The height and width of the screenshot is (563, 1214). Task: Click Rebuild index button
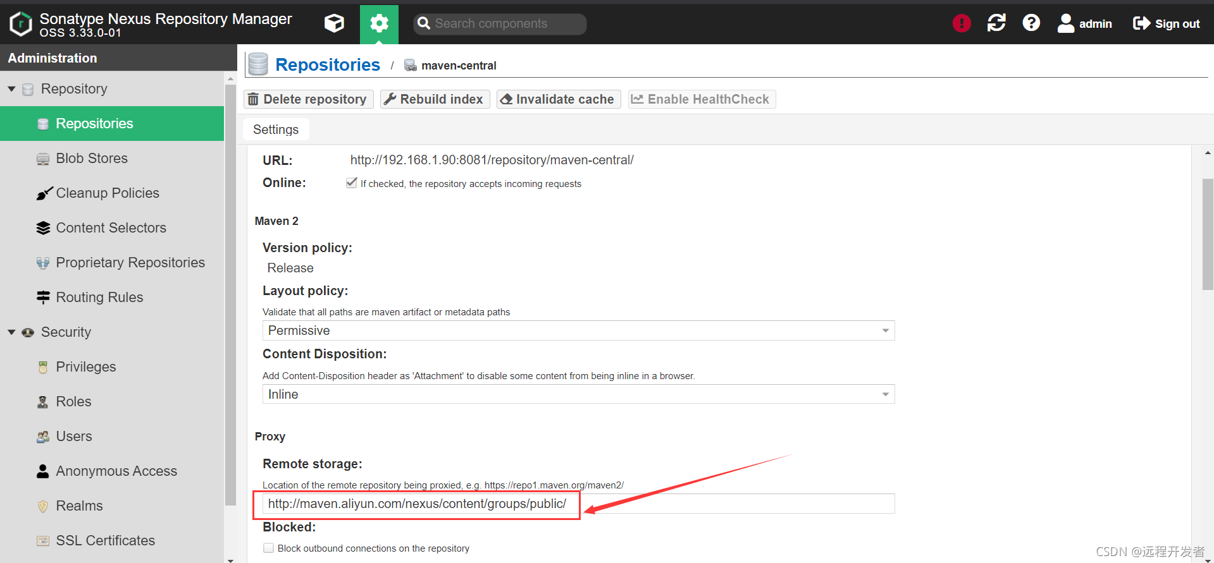click(x=435, y=99)
